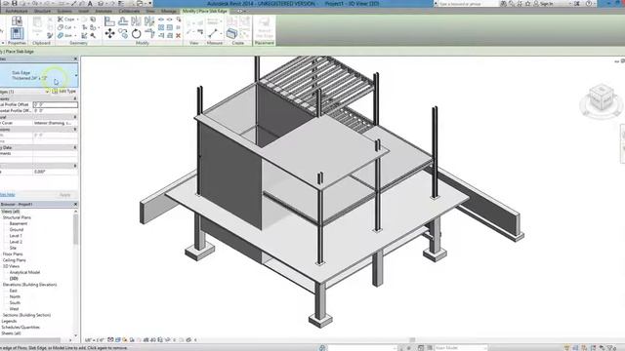Select Sections (Building Section) in browser
The image size is (625, 351).
tap(26, 315)
